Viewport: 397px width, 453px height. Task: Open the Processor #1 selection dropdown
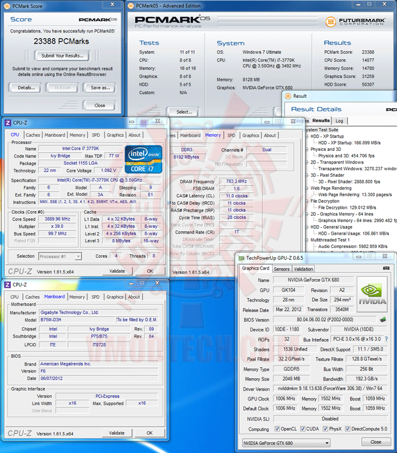pyautogui.click(x=60, y=256)
